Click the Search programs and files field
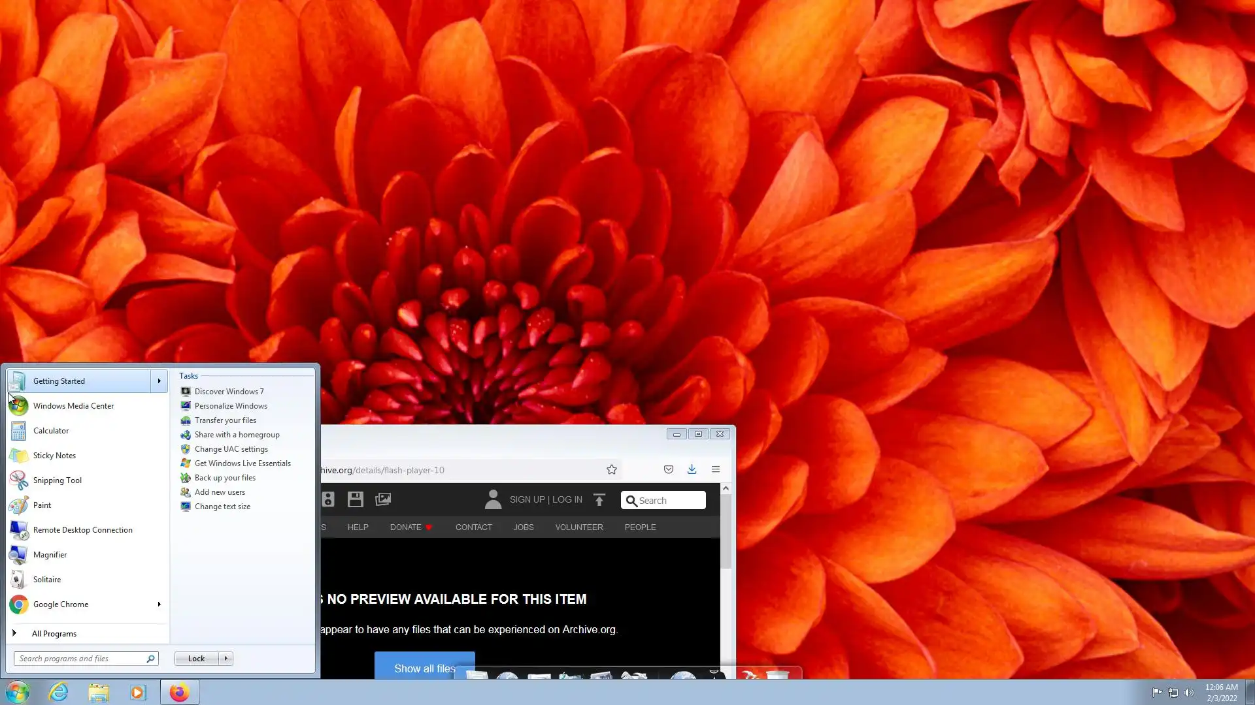 coord(80,659)
